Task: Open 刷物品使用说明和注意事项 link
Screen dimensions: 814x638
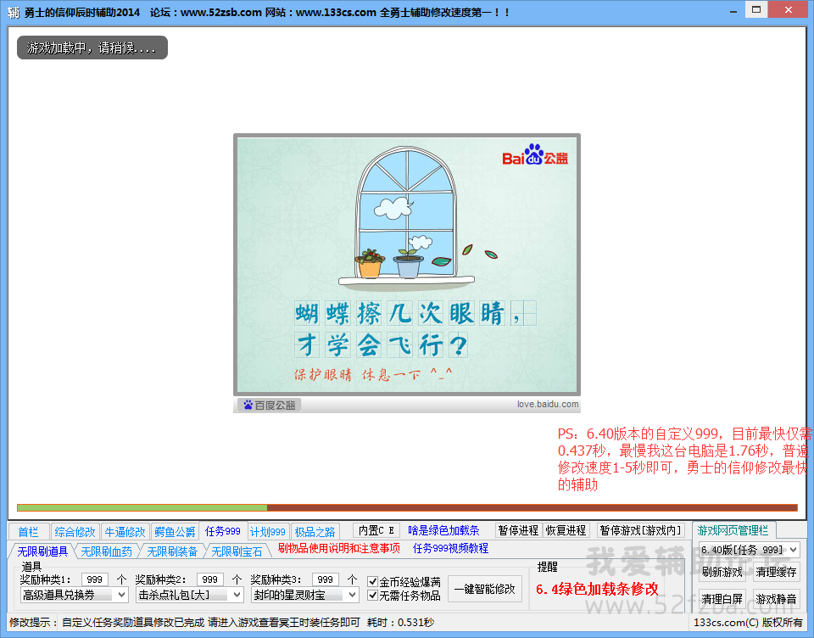Action: click(x=339, y=548)
